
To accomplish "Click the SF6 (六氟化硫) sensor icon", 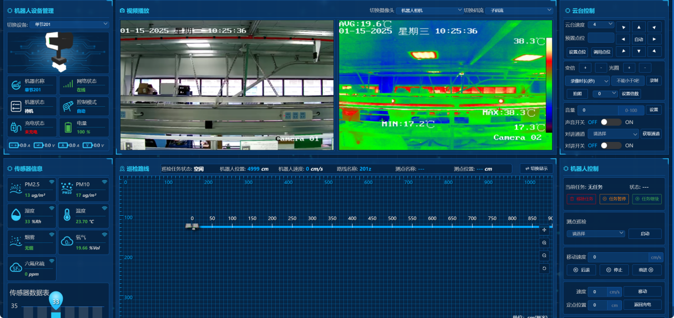I will pos(15,267).
